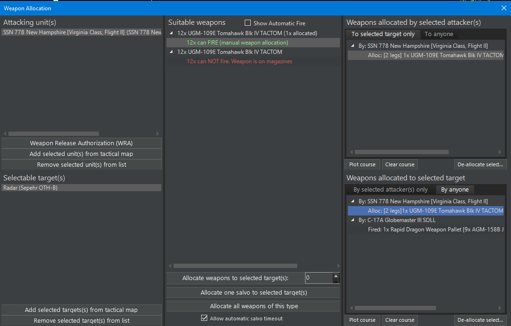Click the weapon quantity input field

tap(319, 278)
